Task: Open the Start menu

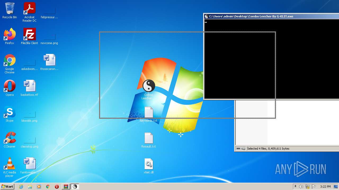Action: (7, 187)
